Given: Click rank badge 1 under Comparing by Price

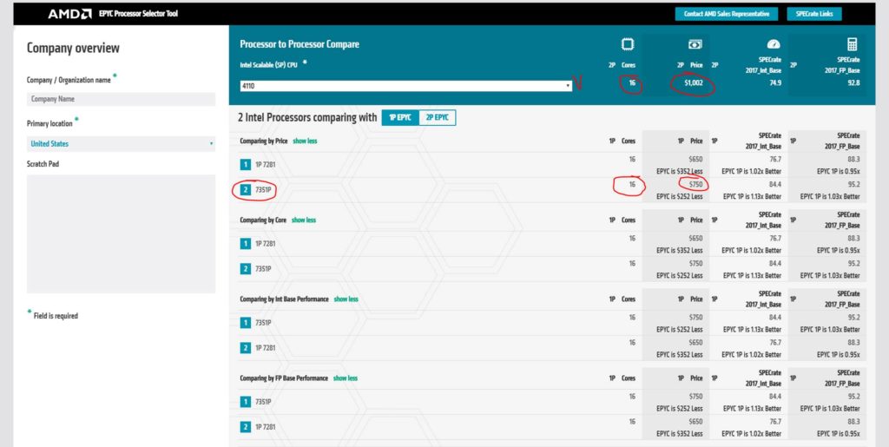Looking at the screenshot, I should coord(245,165).
